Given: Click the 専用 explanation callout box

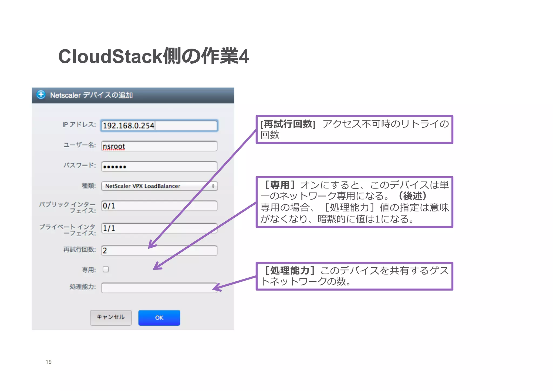Looking at the screenshot, I should pyautogui.click(x=354, y=202).
